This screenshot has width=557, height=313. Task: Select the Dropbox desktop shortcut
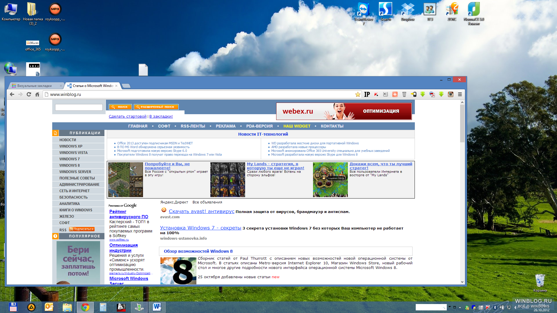pos(408,12)
